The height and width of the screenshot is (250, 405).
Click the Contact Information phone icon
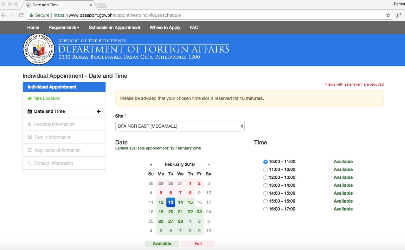point(29,163)
